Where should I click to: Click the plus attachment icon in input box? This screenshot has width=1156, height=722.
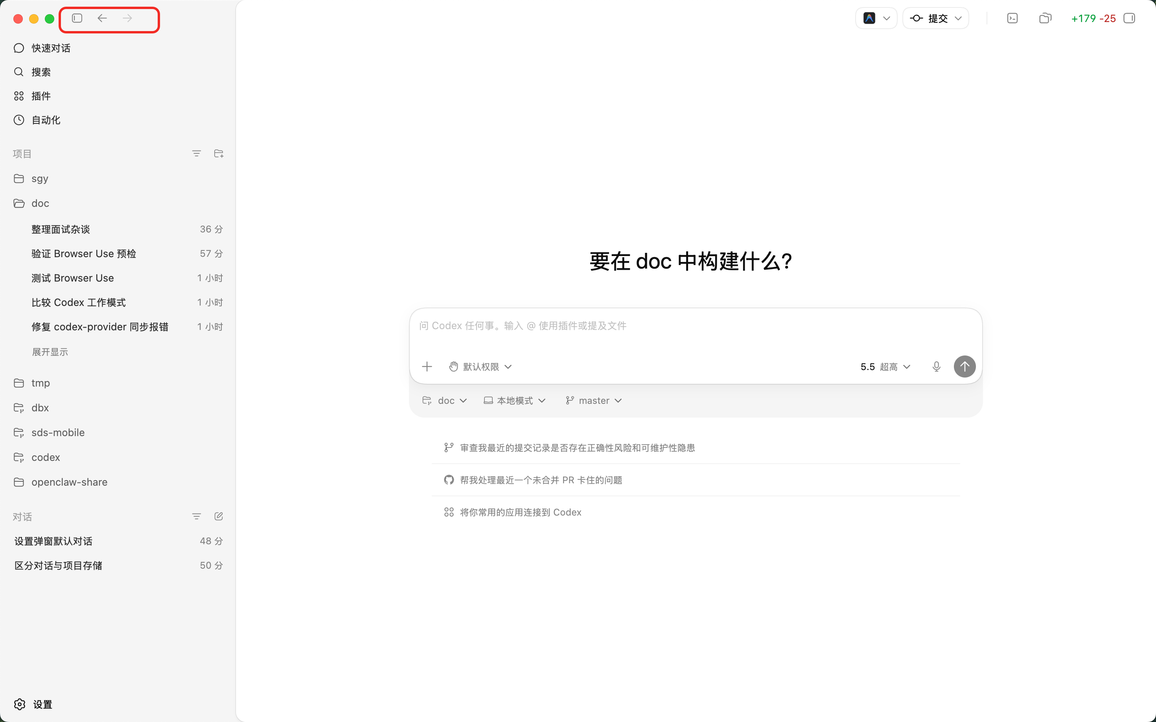[426, 366]
